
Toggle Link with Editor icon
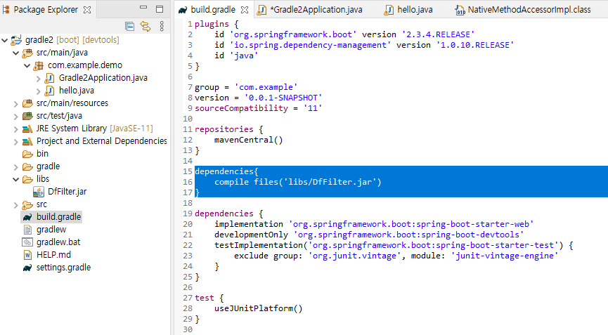(145, 26)
